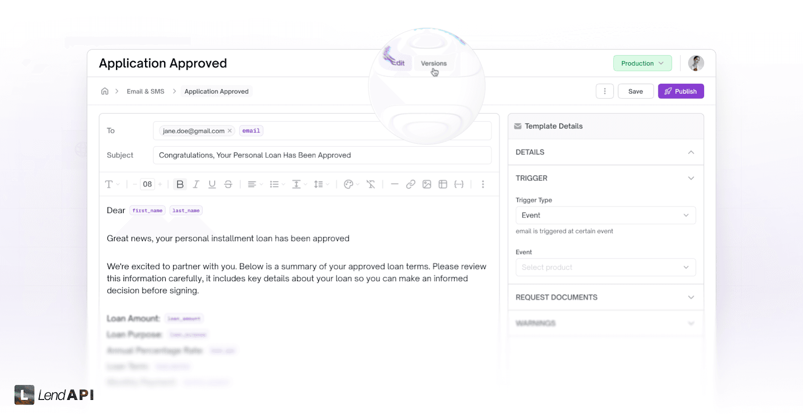Switch to the Versions tab
The image size is (803, 417).
[433, 63]
